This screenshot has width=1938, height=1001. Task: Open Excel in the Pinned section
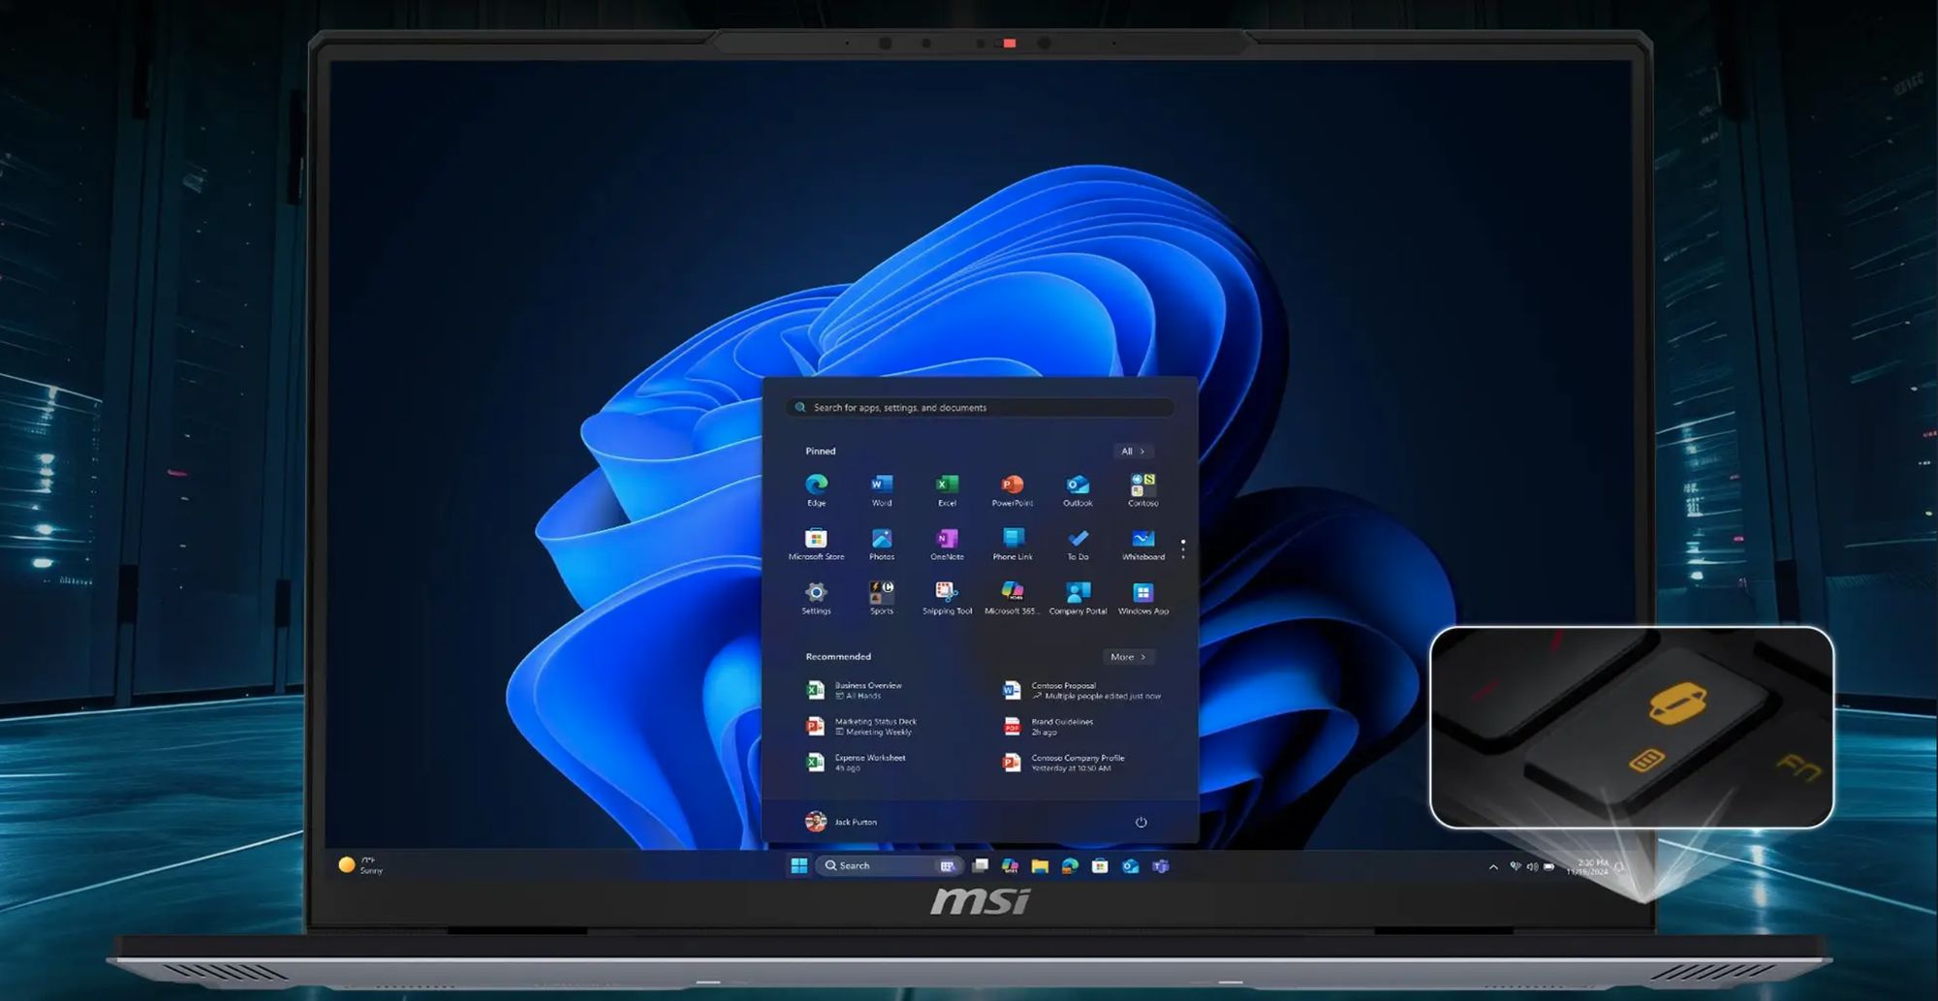pyautogui.click(x=947, y=489)
